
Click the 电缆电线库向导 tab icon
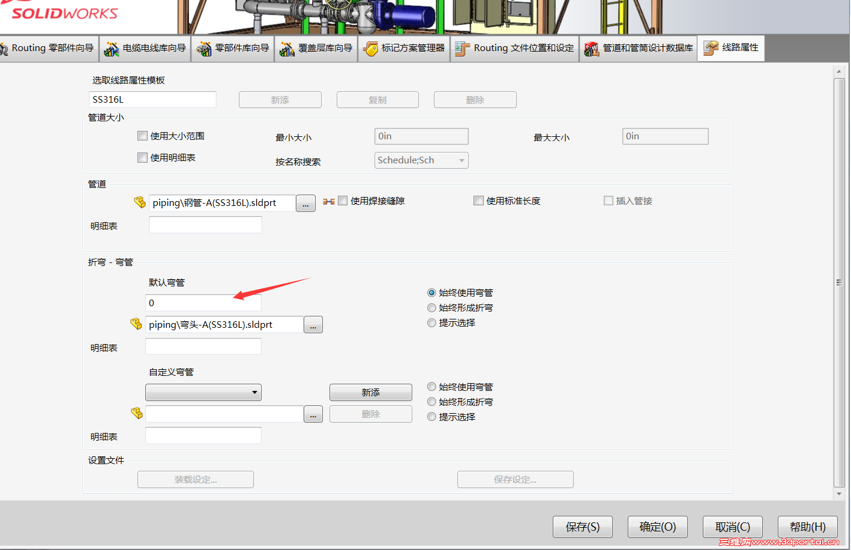pos(112,49)
